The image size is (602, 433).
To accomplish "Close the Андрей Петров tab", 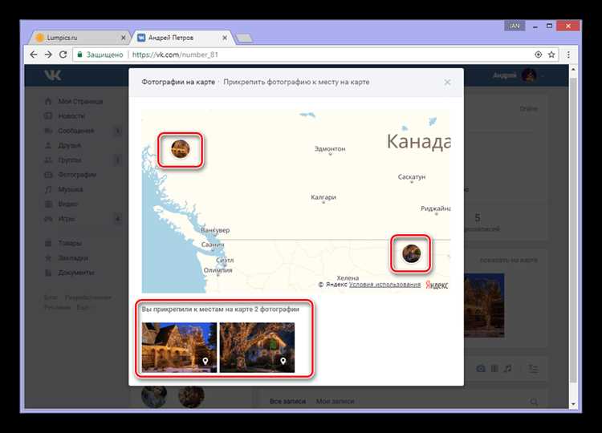I will pyautogui.click(x=225, y=38).
